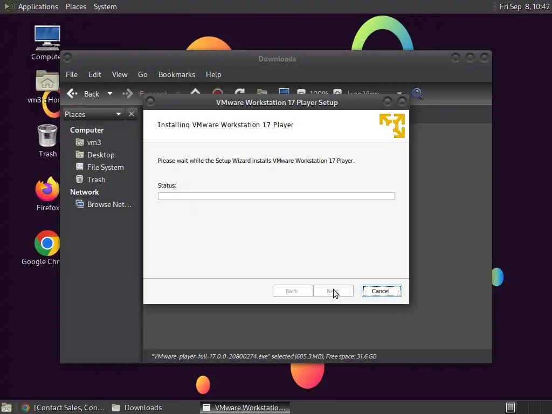Switch to Downloads window in the taskbar
This screenshot has width=552, height=414.
coord(137,408)
